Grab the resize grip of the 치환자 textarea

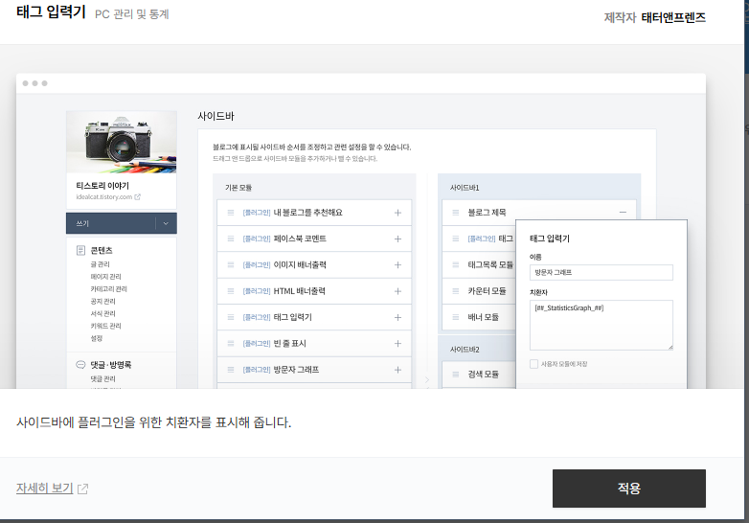(x=670, y=348)
